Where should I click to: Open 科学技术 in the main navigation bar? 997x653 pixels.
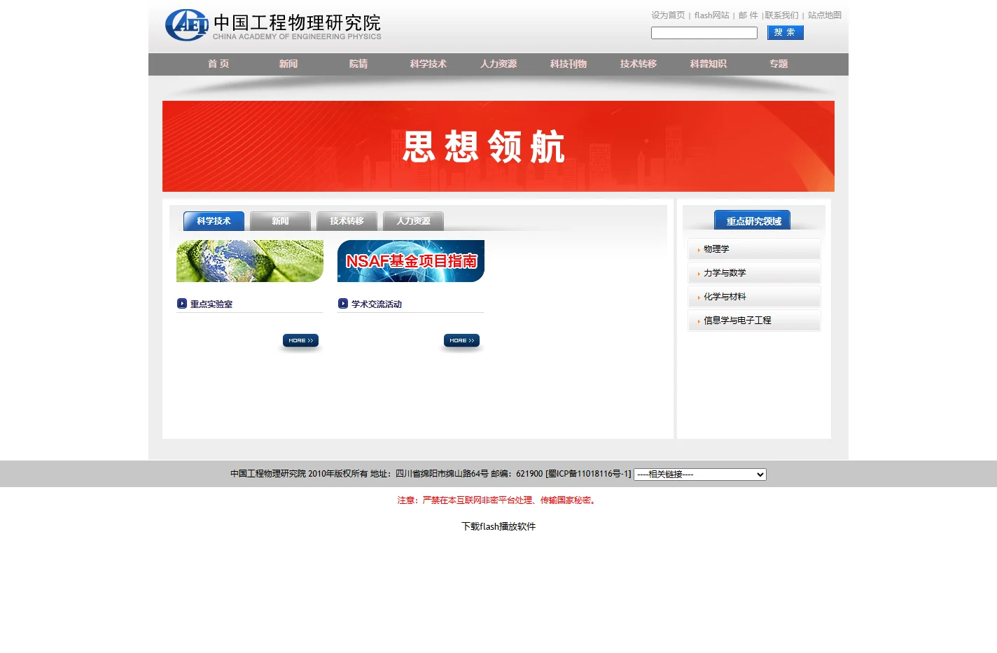point(428,64)
